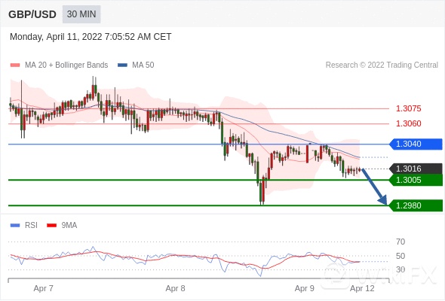Click the blue RSI legend swatch
The height and width of the screenshot is (301, 445).
[15, 226]
